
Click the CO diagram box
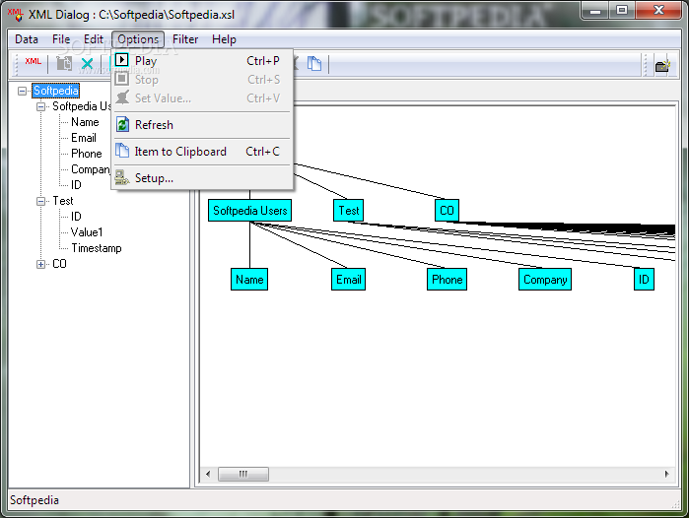tap(447, 211)
